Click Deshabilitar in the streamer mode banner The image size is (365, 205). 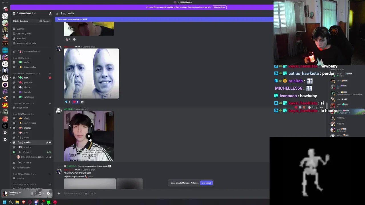pyautogui.click(x=220, y=7)
